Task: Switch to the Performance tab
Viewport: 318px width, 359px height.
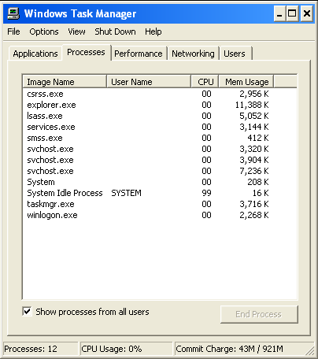Action: (139, 54)
